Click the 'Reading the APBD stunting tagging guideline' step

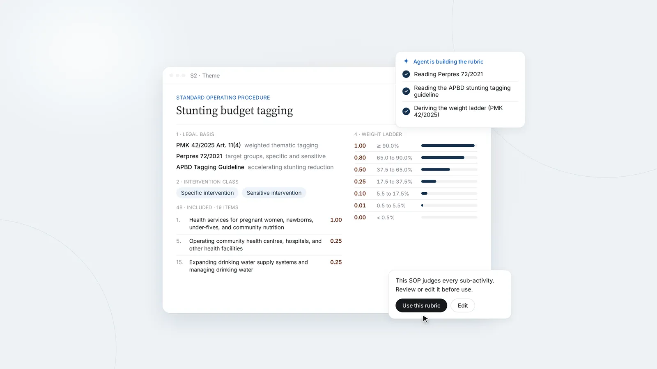click(462, 91)
